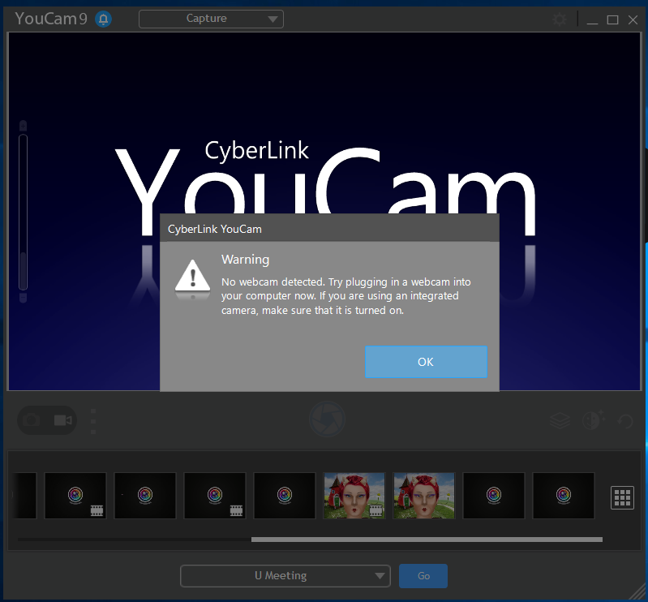This screenshot has width=648, height=602.
Task: Click the media library horizontal scrollbar
Action: [427, 540]
